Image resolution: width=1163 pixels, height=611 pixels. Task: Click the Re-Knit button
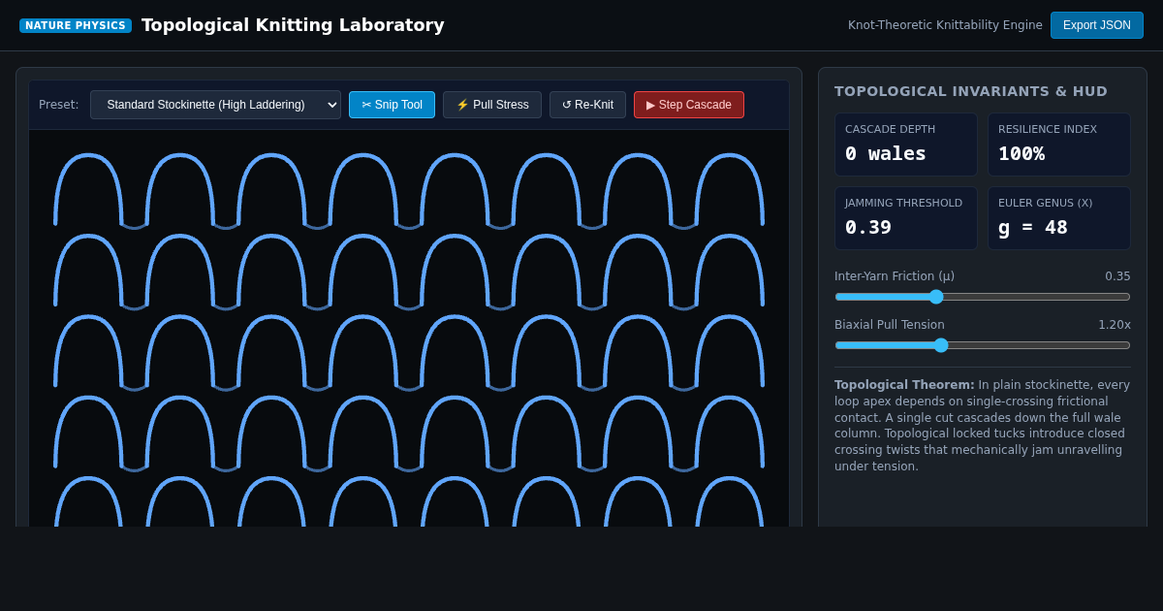point(587,105)
